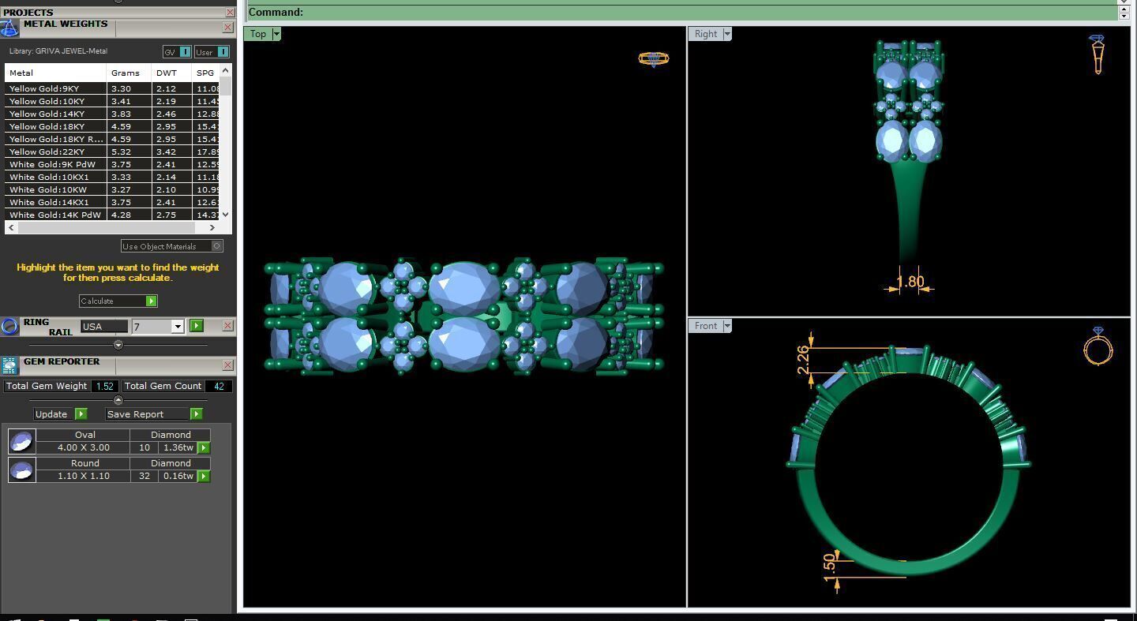Open the Top viewport dropdown arrow
The height and width of the screenshot is (621, 1137).
point(276,34)
